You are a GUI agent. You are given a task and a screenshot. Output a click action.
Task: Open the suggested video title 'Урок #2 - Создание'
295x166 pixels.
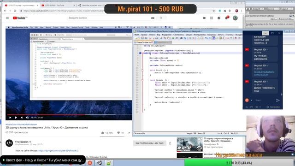click(x=218, y=140)
